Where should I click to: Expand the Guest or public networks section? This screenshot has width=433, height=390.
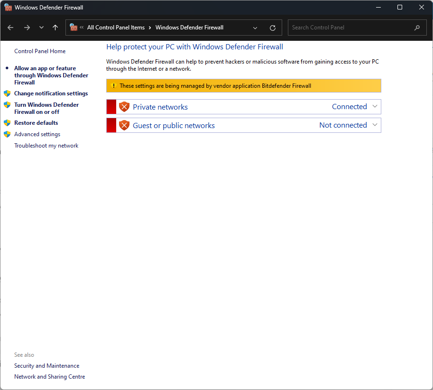[x=375, y=125]
